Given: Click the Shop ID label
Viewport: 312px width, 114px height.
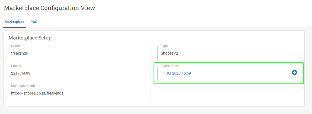Looking at the screenshot, I should (x=17, y=66).
